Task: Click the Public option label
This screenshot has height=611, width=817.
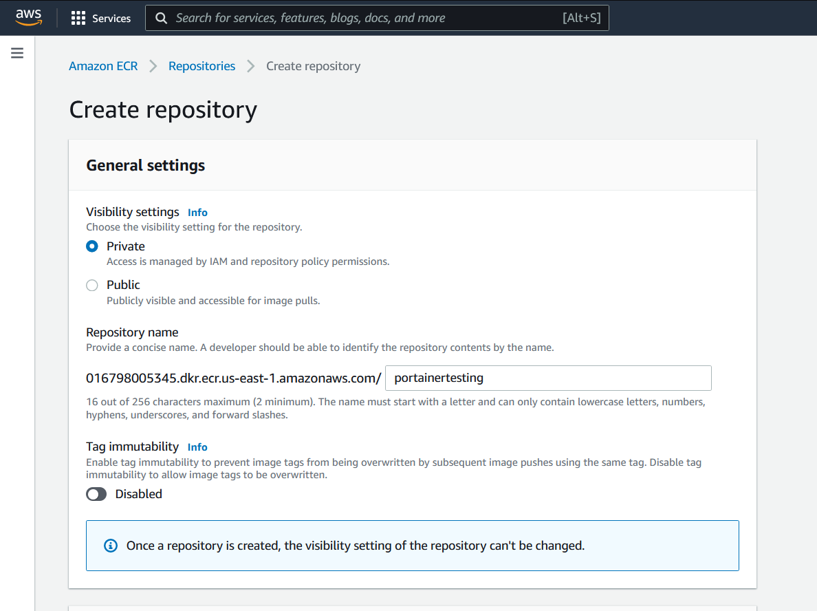Action: 124,285
